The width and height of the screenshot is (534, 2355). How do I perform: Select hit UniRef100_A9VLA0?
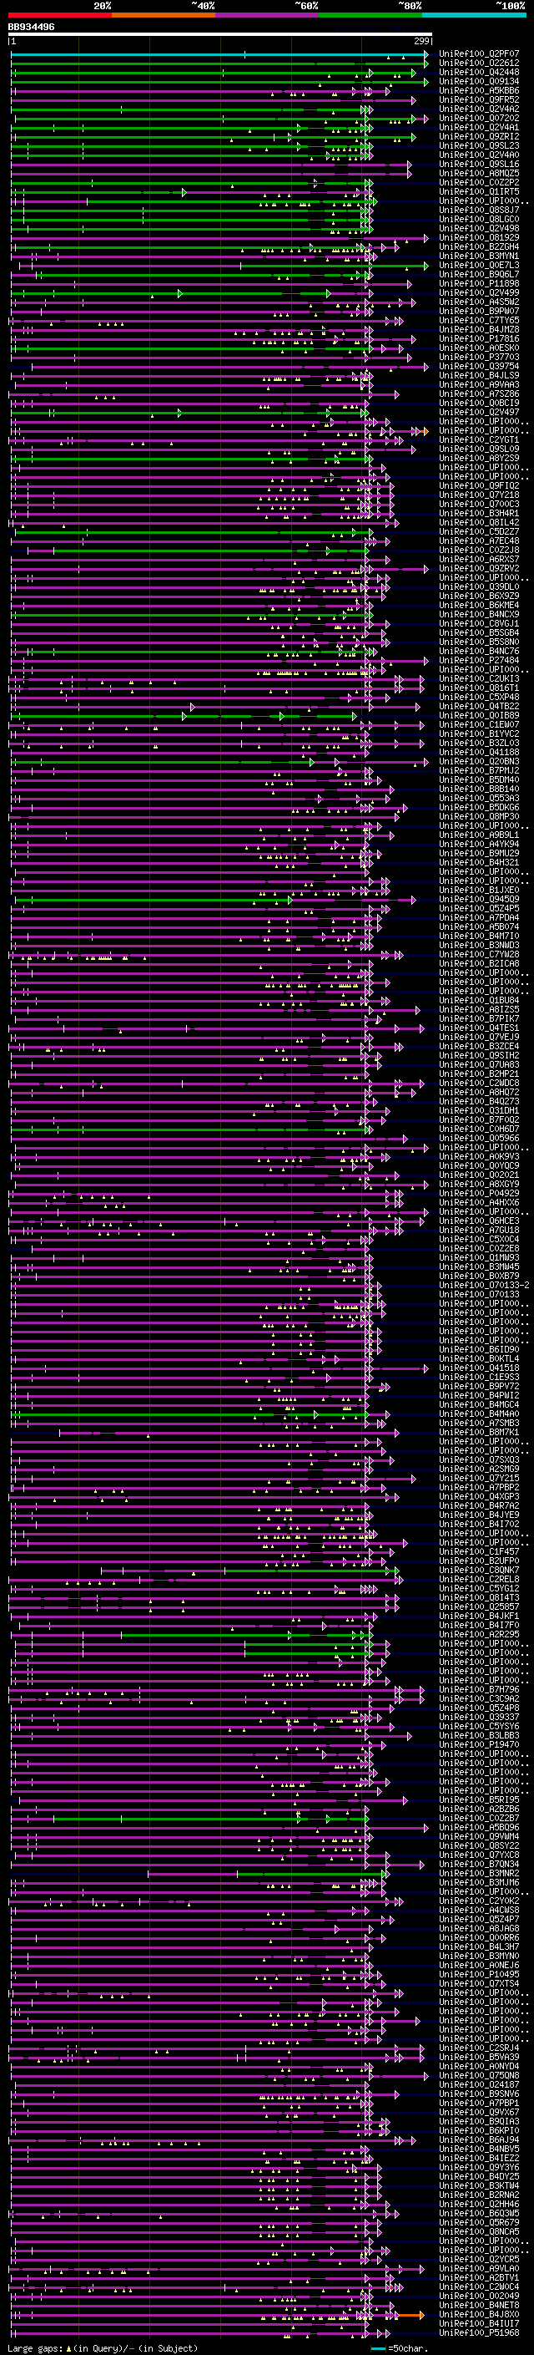click(479, 2268)
